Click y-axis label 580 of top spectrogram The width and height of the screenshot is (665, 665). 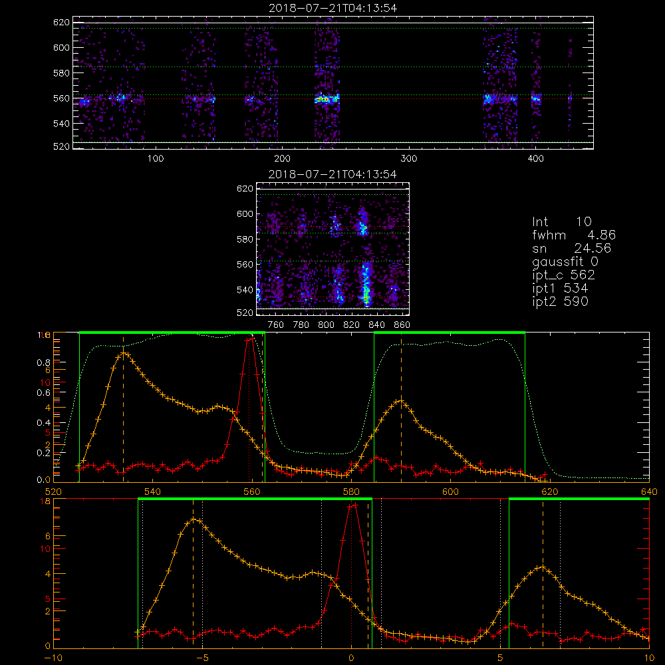point(61,73)
